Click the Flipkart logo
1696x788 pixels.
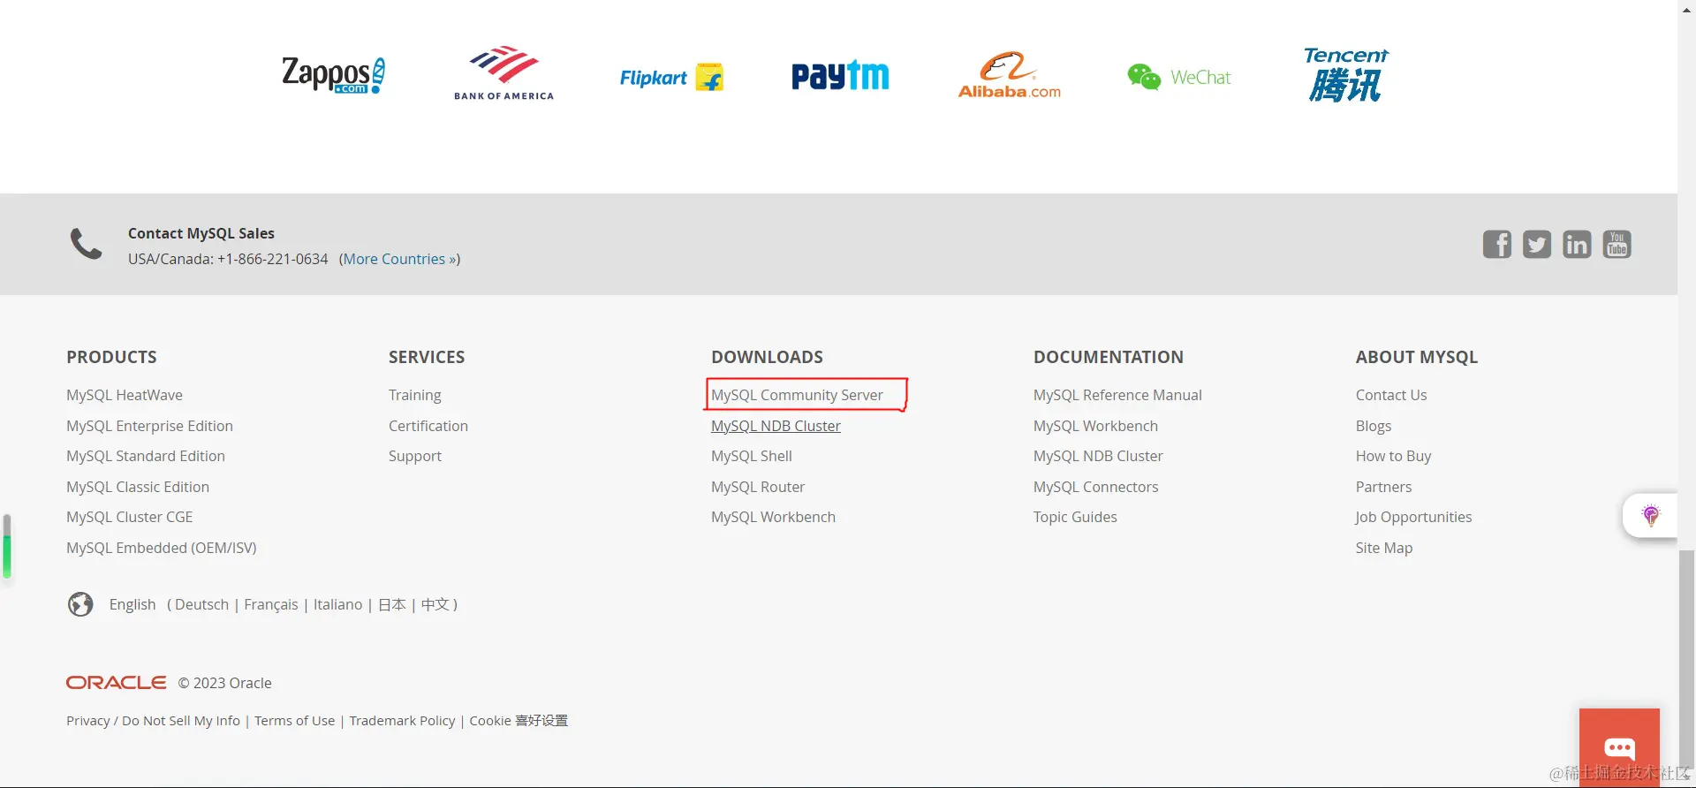coord(671,78)
